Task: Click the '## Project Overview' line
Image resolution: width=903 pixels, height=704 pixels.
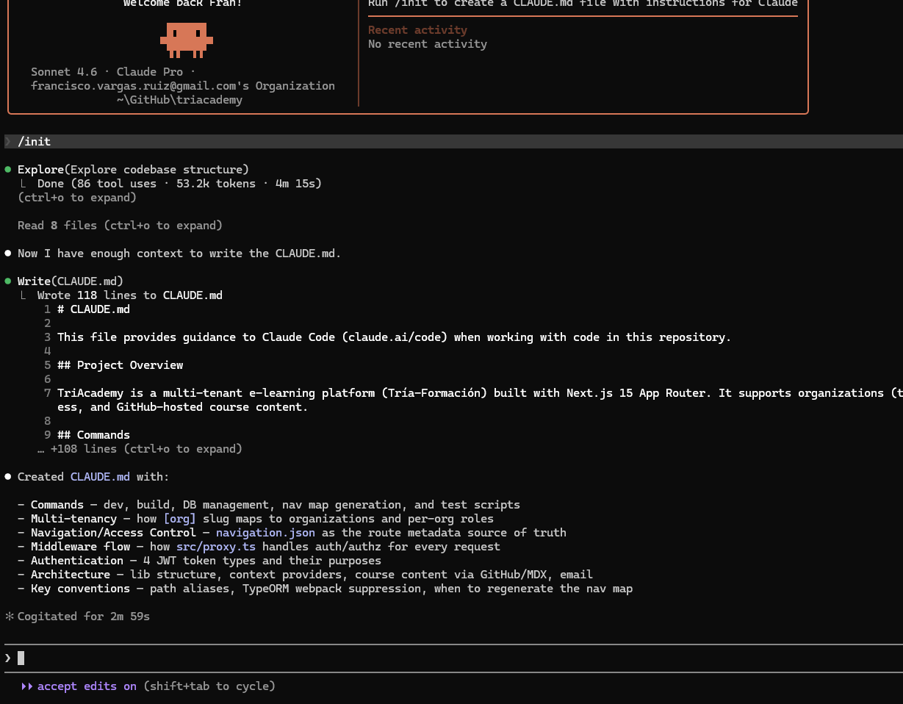Action: click(x=120, y=365)
